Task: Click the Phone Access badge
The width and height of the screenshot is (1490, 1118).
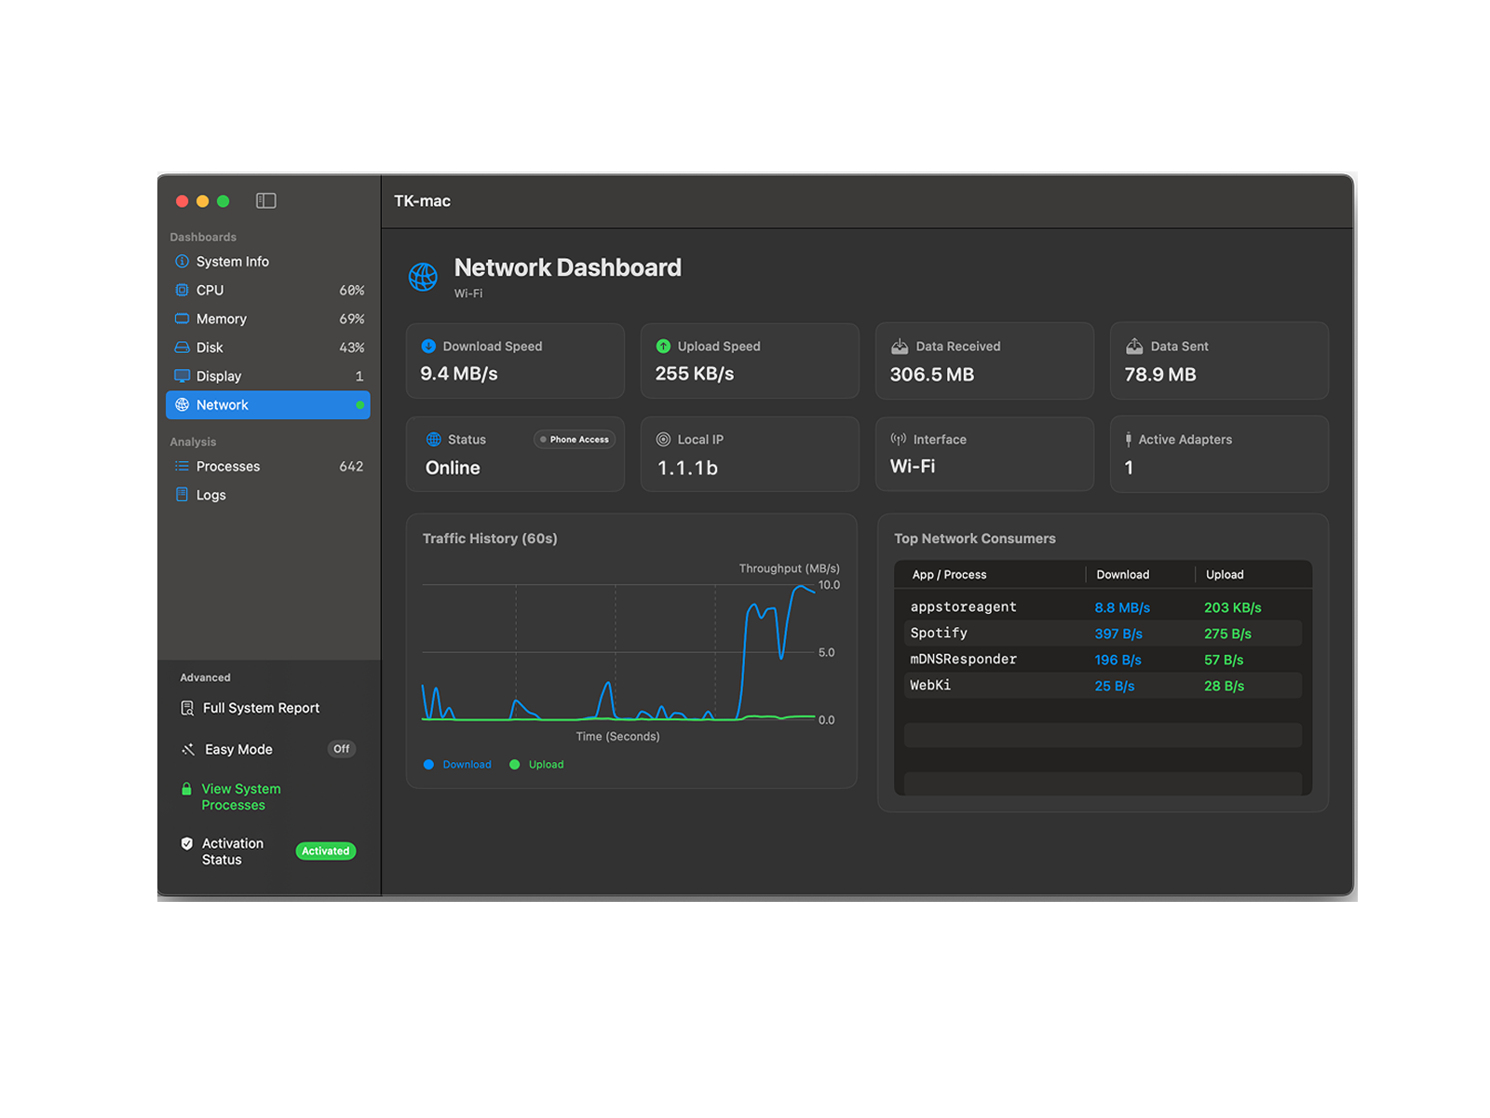Action: [575, 440]
